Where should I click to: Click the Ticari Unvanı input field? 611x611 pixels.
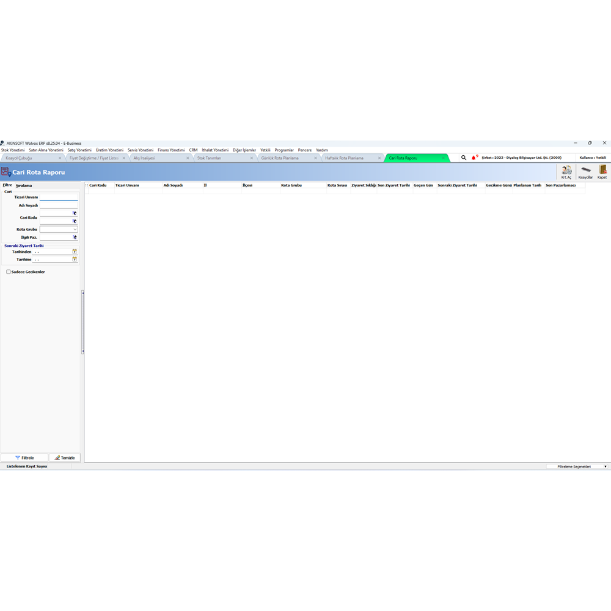coord(59,197)
